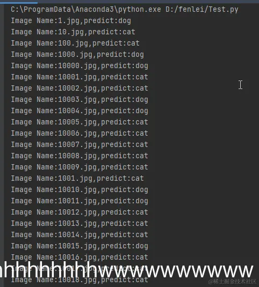Click the 1001.jpg predict:cat line

click(x=77, y=179)
